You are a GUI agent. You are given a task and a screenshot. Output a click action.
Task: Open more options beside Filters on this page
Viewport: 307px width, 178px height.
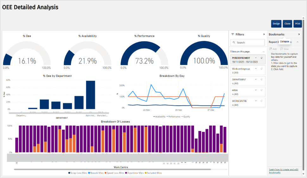point(264,52)
